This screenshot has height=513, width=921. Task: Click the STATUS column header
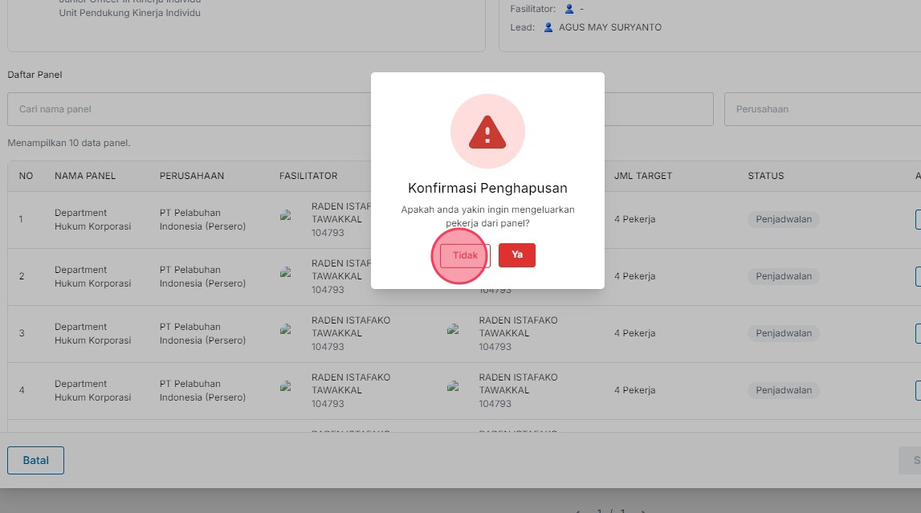(x=765, y=176)
